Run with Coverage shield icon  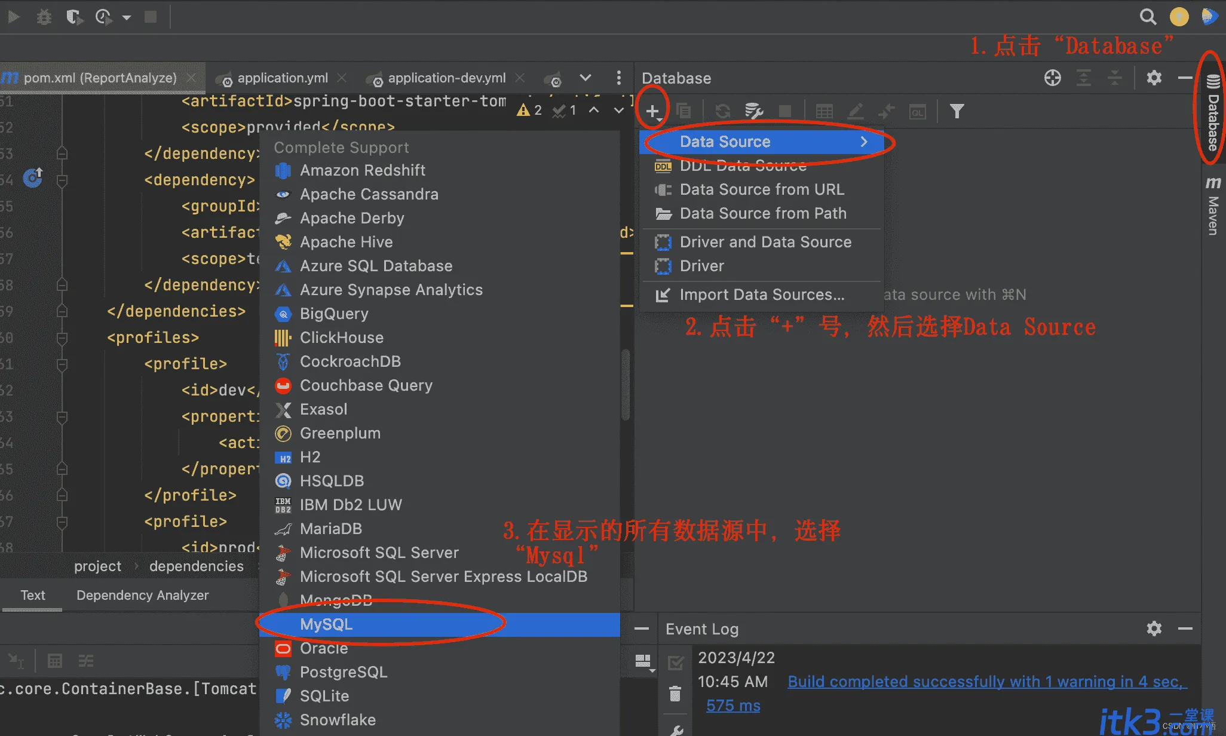pos(73,17)
